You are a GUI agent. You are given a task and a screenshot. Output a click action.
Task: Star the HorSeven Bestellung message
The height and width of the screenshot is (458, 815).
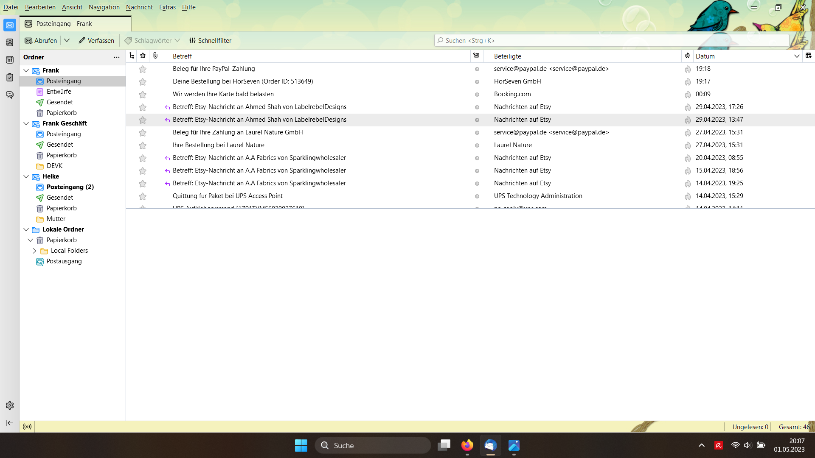[143, 81]
